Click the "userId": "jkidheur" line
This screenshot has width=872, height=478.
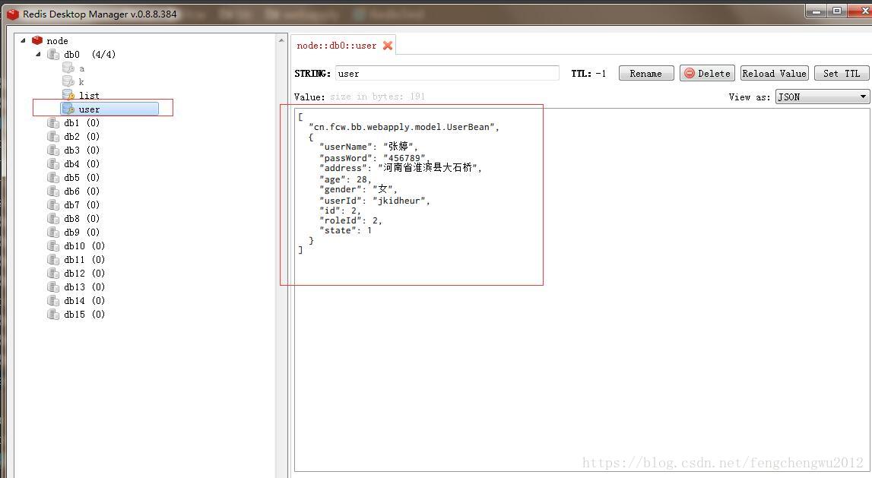tap(375, 201)
